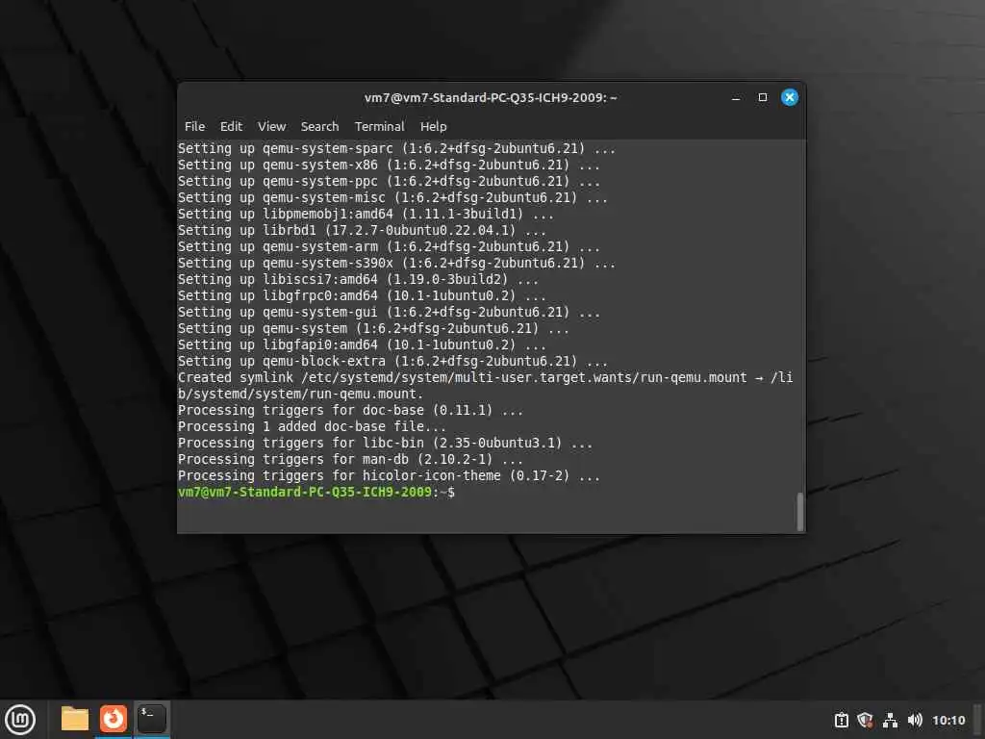This screenshot has height=739, width=985.
Task: Click the 'Setting up qemu-system-misc' line
Action: (392, 198)
